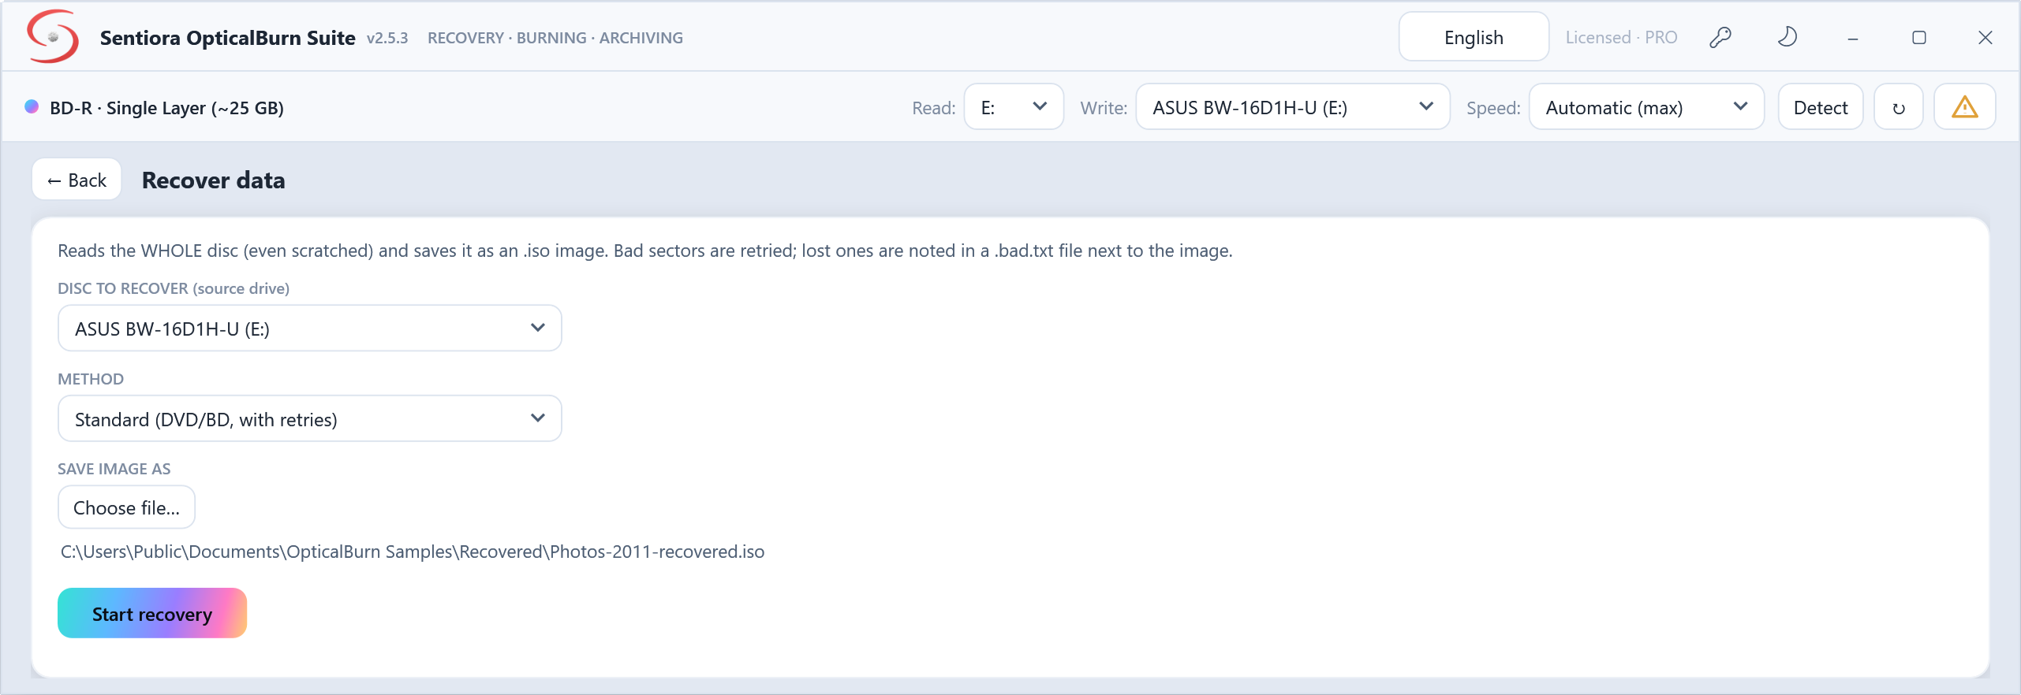Close the OpticalBurn window
2021x695 pixels.
(x=1985, y=38)
